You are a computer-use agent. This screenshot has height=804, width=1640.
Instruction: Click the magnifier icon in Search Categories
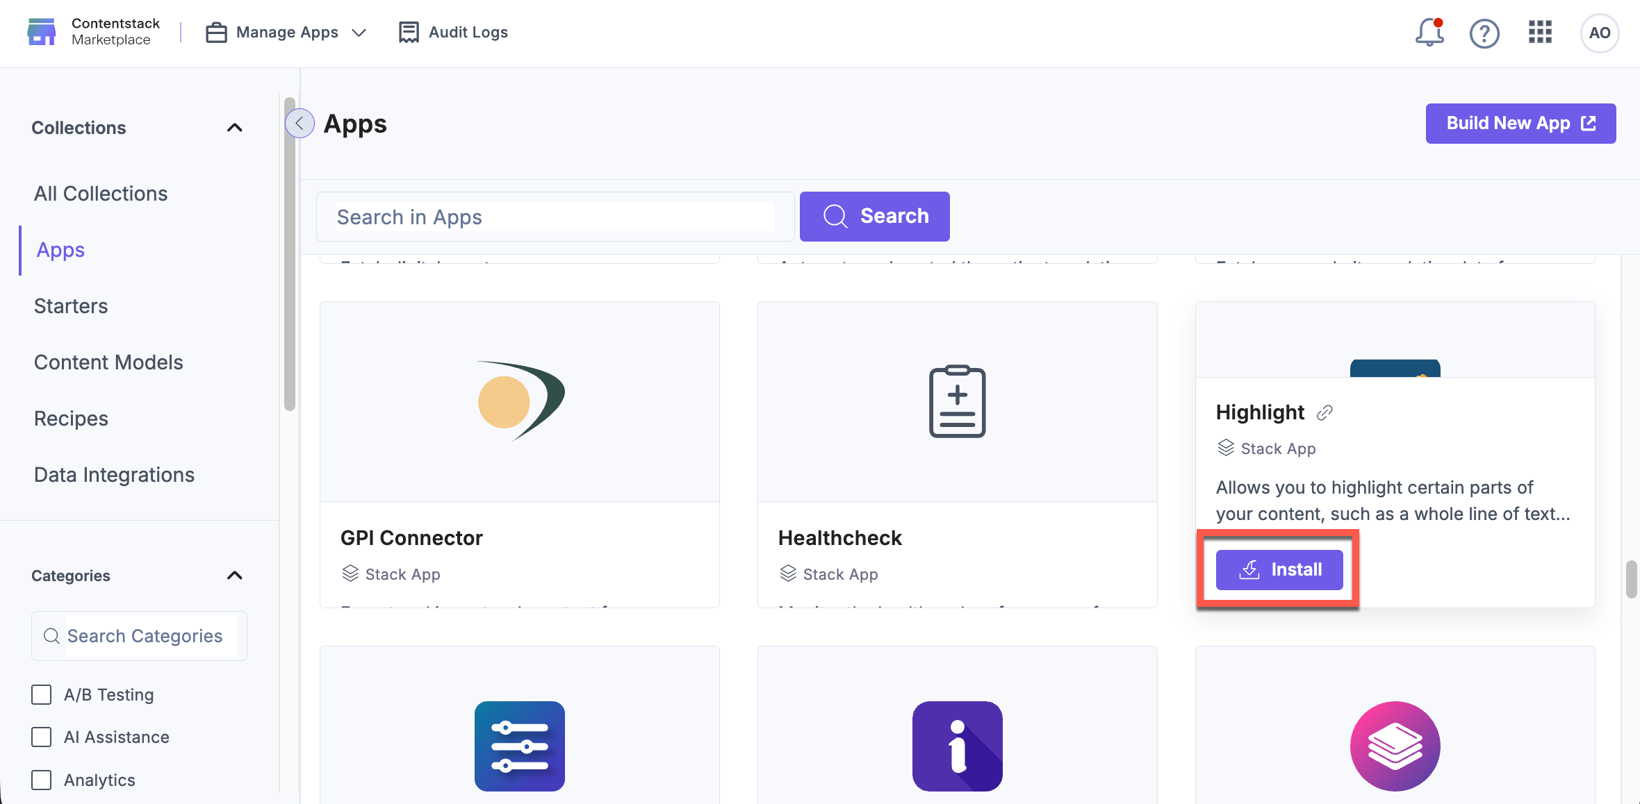coord(51,636)
